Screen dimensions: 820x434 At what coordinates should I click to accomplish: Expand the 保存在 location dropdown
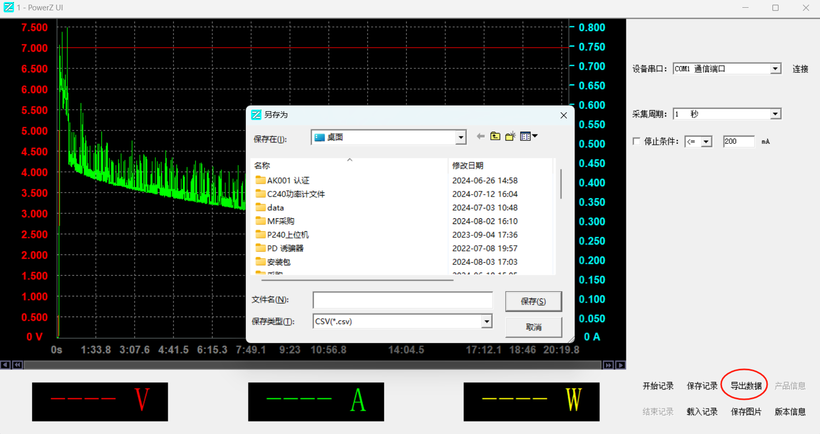(x=460, y=138)
